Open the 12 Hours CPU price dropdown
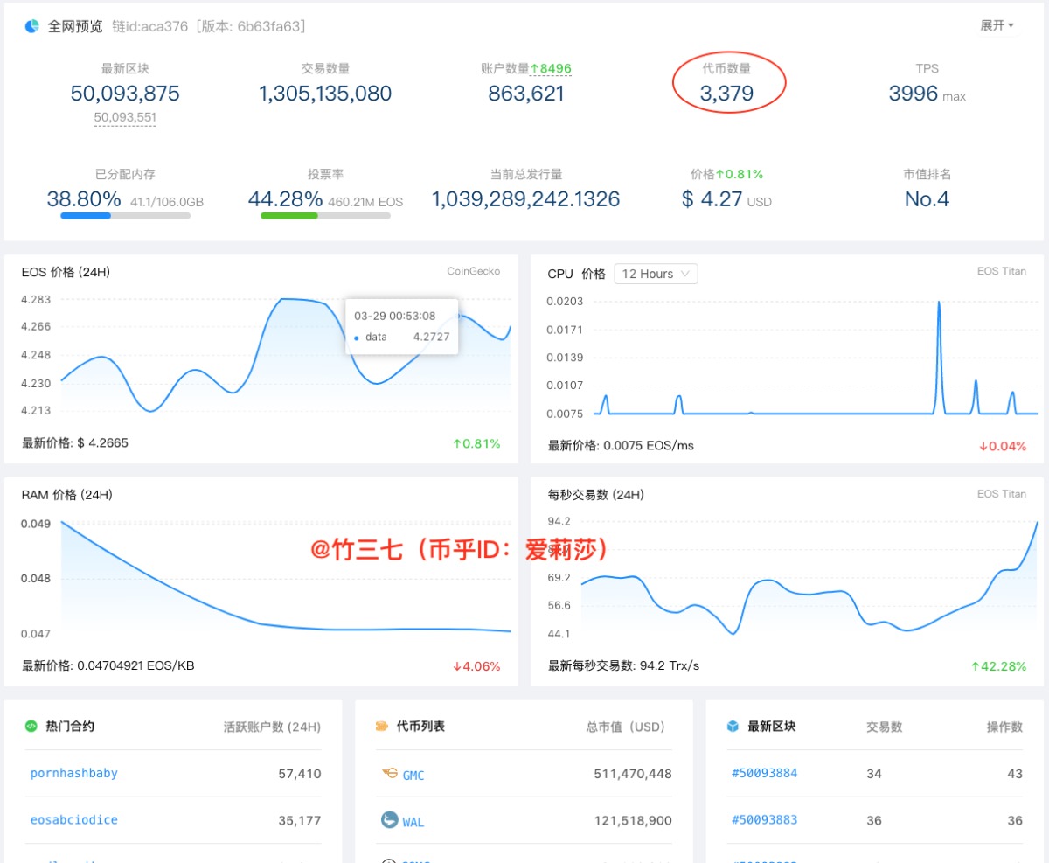1049x863 pixels. coord(656,274)
